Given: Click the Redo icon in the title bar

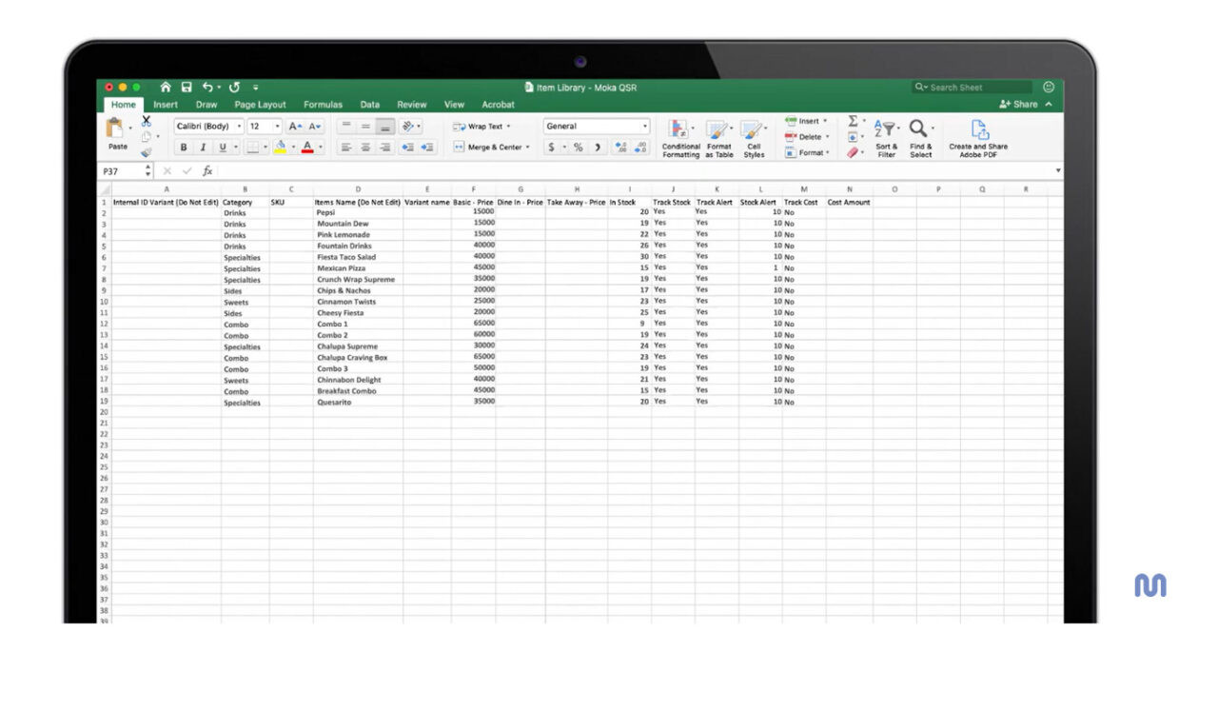Looking at the screenshot, I should point(234,87).
